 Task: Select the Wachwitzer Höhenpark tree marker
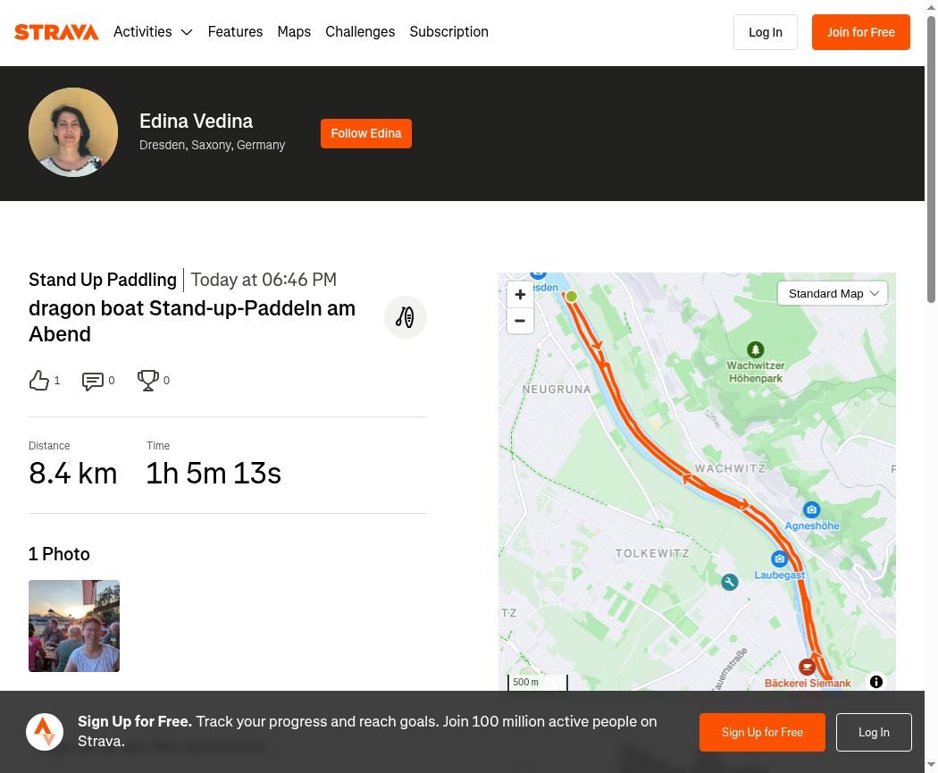[756, 349]
